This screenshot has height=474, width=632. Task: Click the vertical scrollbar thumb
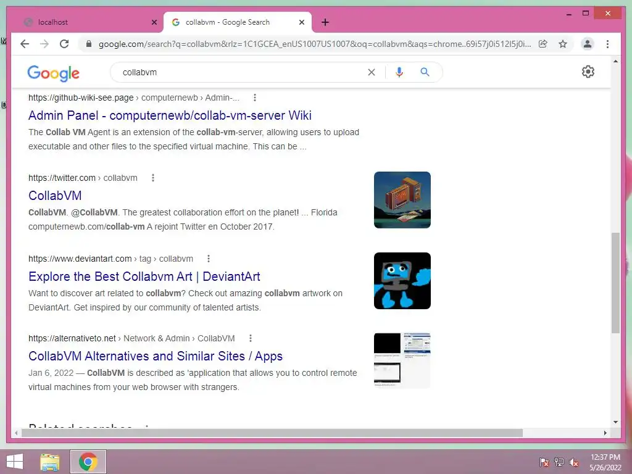click(x=615, y=283)
